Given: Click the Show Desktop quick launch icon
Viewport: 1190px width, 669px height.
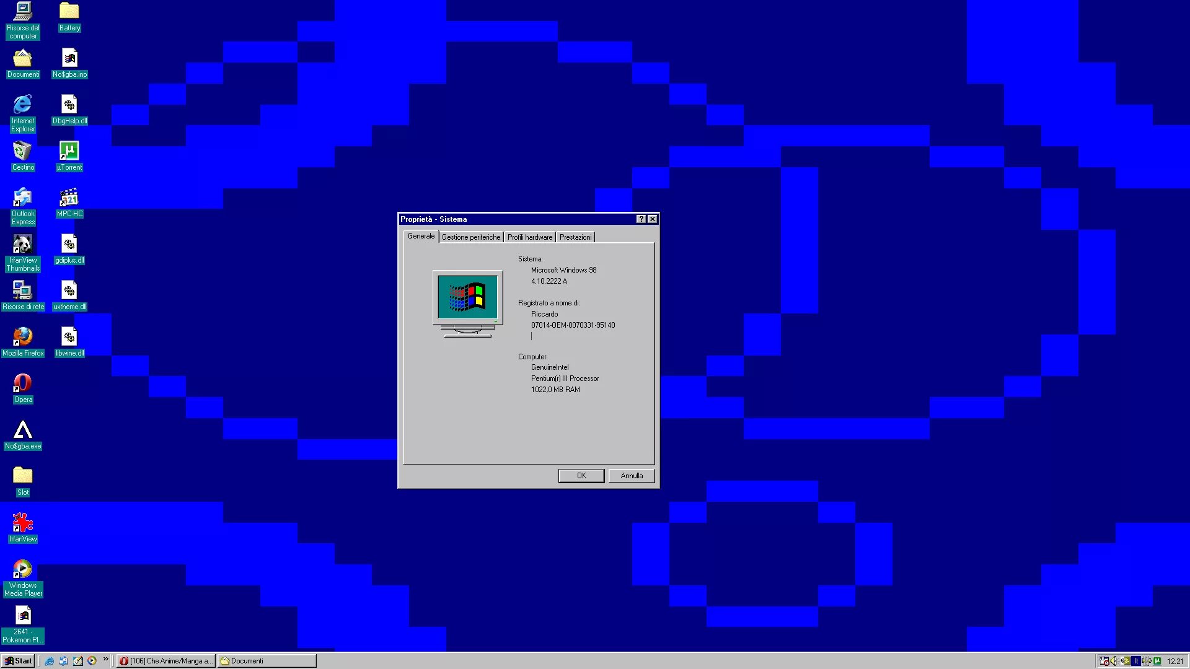Looking at the screenshot, I should click(78, 661).
